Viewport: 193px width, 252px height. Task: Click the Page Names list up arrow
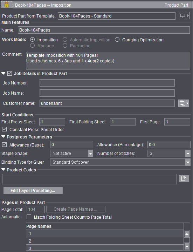pyautogui.click(x=187, y=234)
